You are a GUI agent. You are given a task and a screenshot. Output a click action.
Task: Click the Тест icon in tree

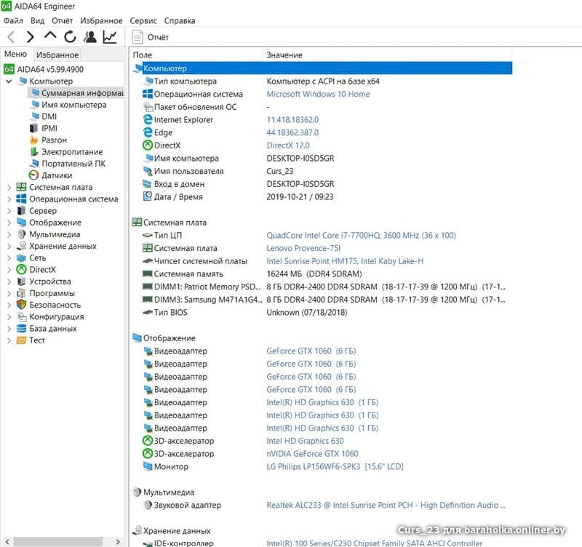click(x=22, y=340)
